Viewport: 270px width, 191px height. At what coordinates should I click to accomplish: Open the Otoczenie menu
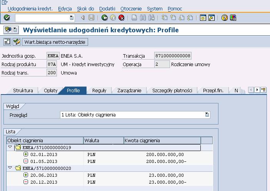pos(131,8)
